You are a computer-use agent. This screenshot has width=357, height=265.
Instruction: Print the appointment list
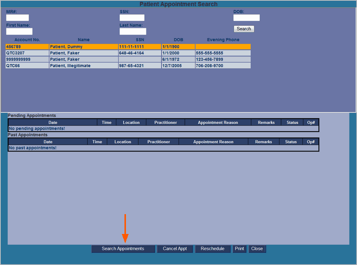tap(239, 249)
